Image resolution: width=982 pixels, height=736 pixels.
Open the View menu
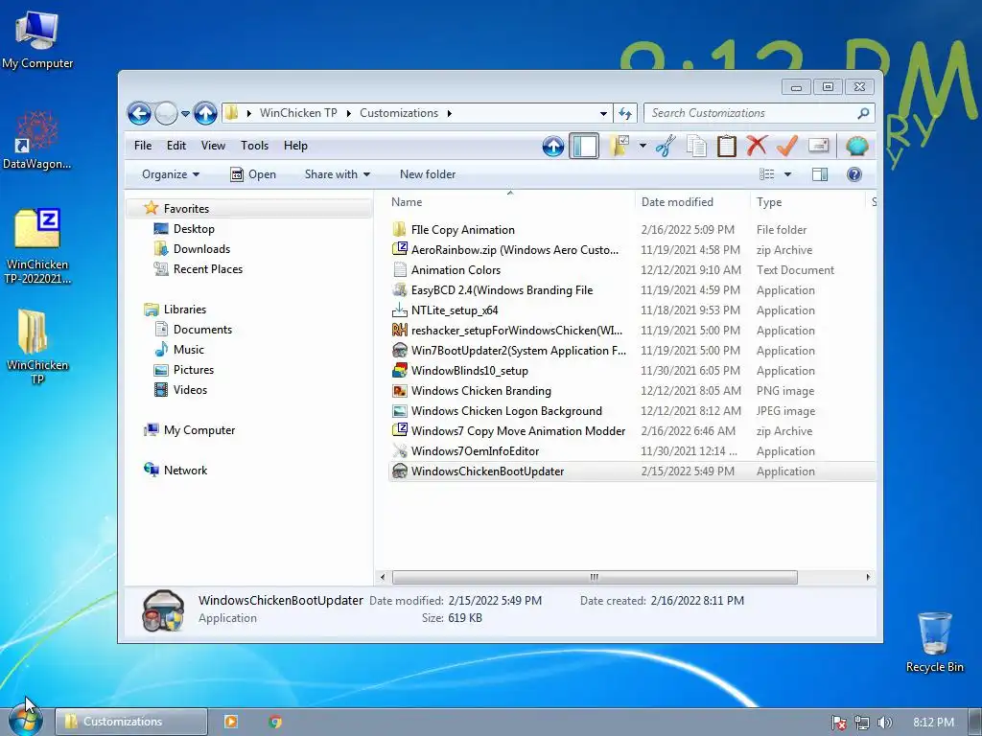[x=213, y=146]
